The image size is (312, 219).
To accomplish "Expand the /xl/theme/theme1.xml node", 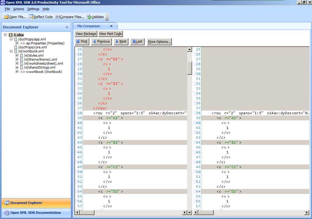I will (x=17, y=59).
